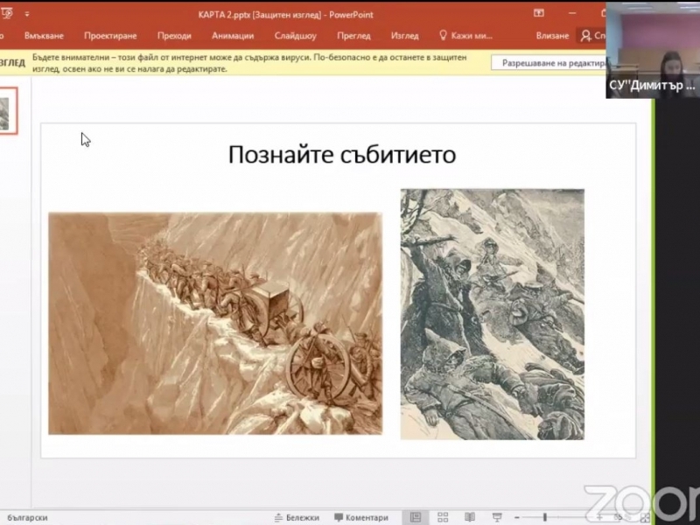Open the Слайдшоу tab
Screen dimensions: 700x525
click(295, 36)
